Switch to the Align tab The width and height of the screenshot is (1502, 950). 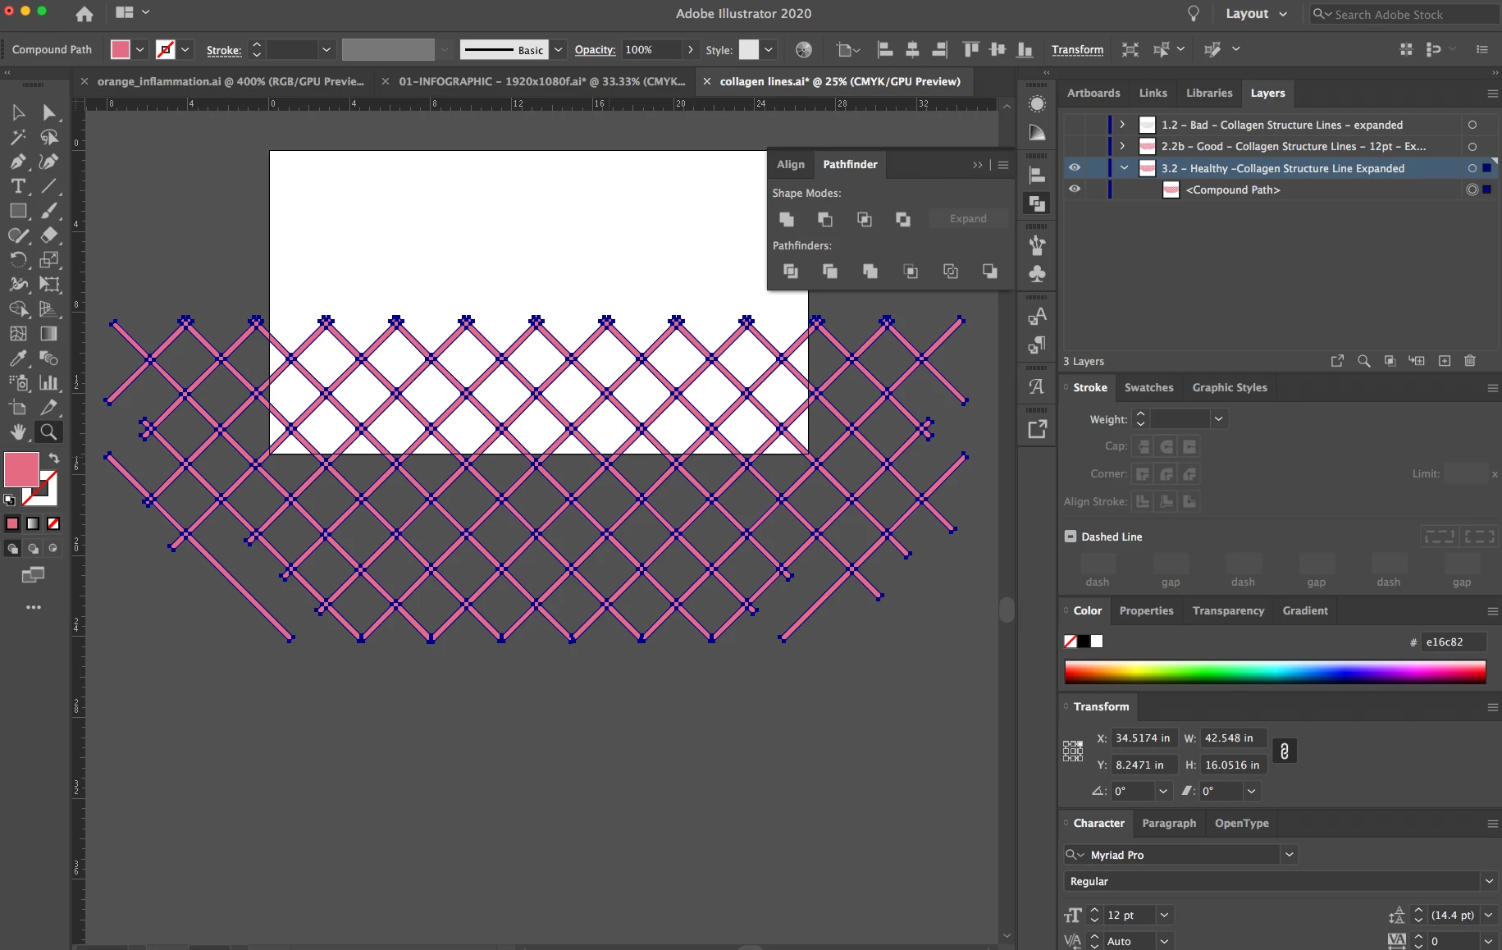pos(791,164)
